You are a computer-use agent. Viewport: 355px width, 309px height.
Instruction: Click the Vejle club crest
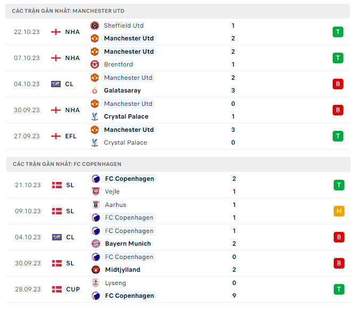coord(95,191)
